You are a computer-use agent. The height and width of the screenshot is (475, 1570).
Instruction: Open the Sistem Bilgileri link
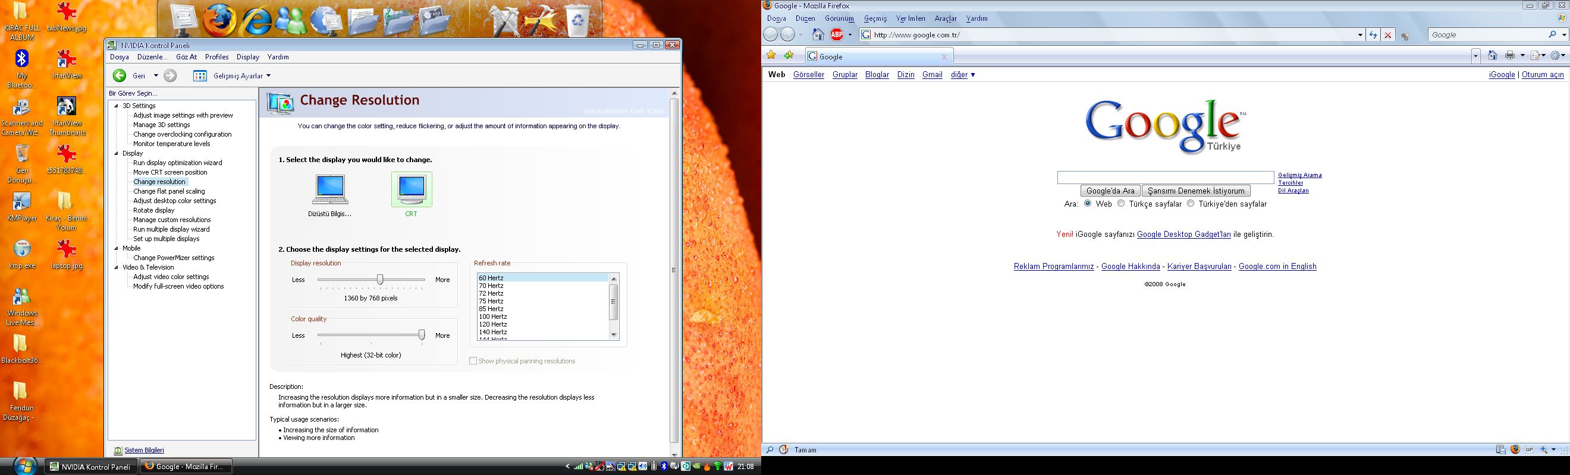pyautogui.click(x=144, y=450)
